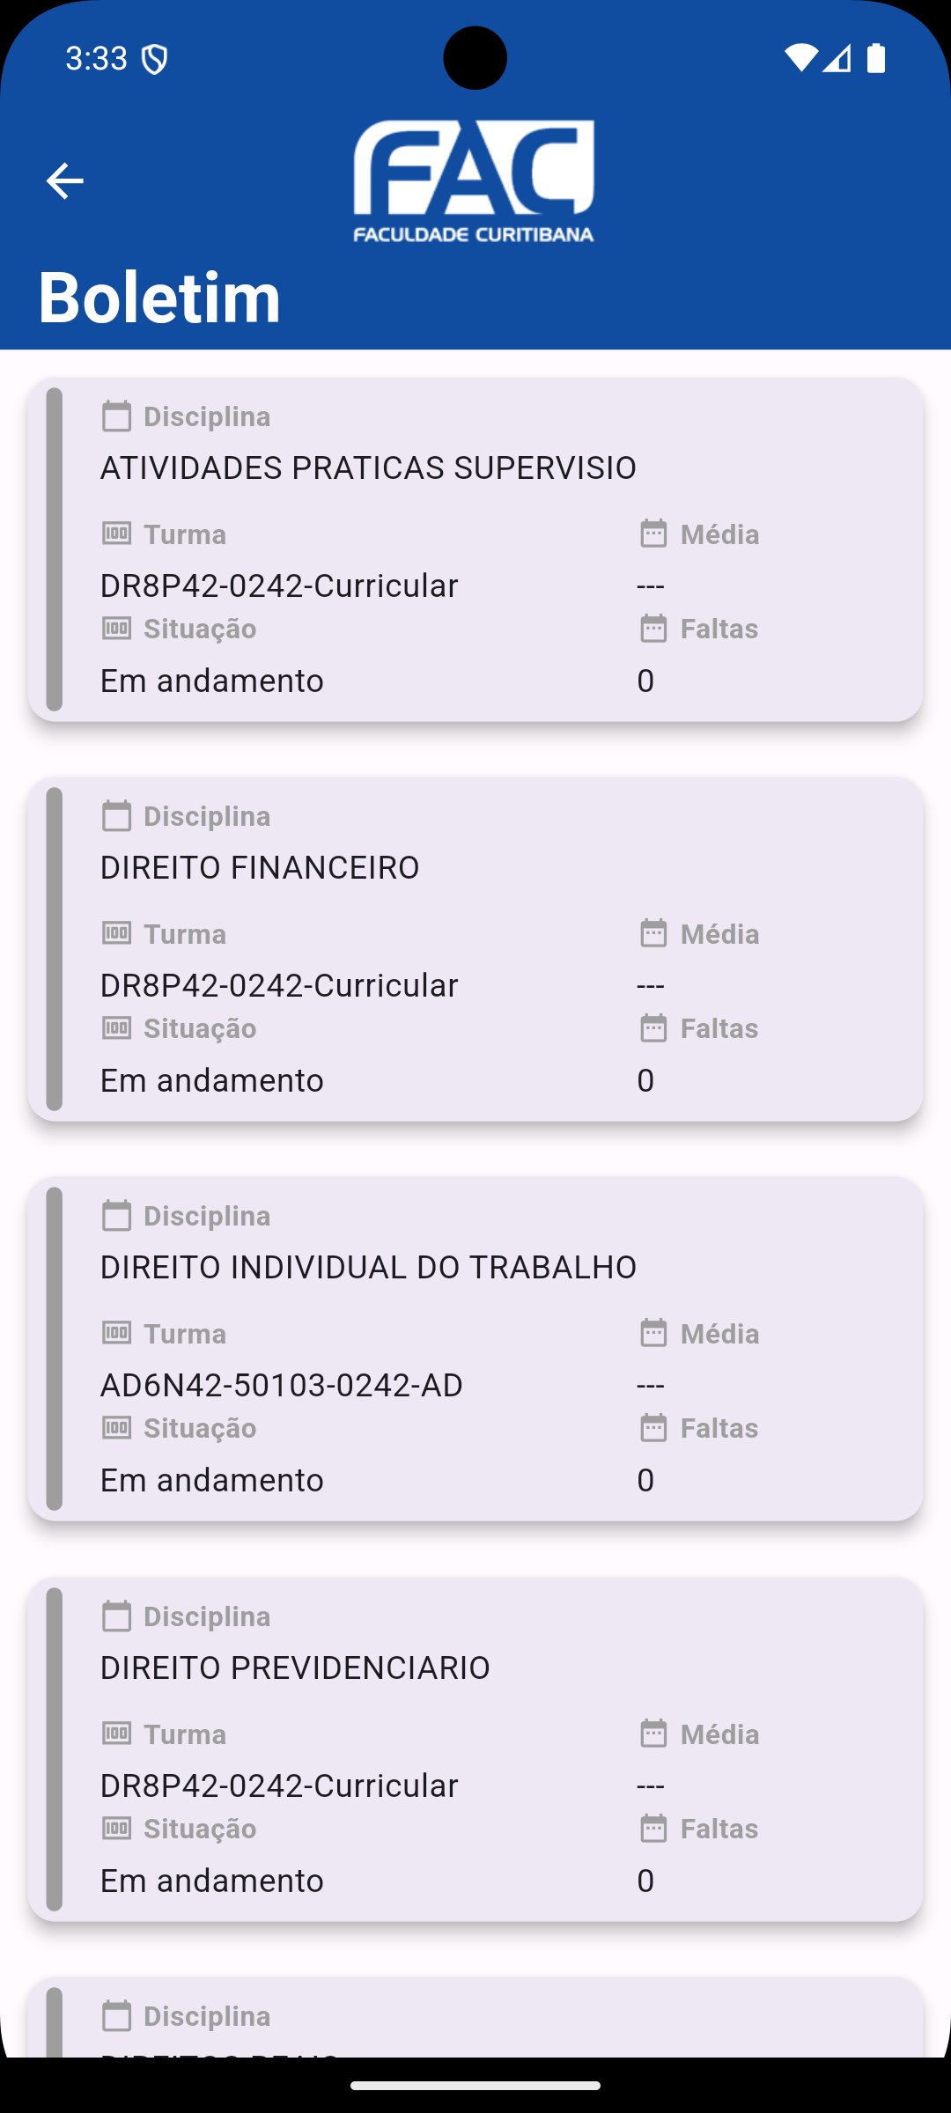The image size is (951, 2113).
Task: Tap Situação icon in Atividades Praticas card
Action: pyautogui.click(x=116, y=628)
